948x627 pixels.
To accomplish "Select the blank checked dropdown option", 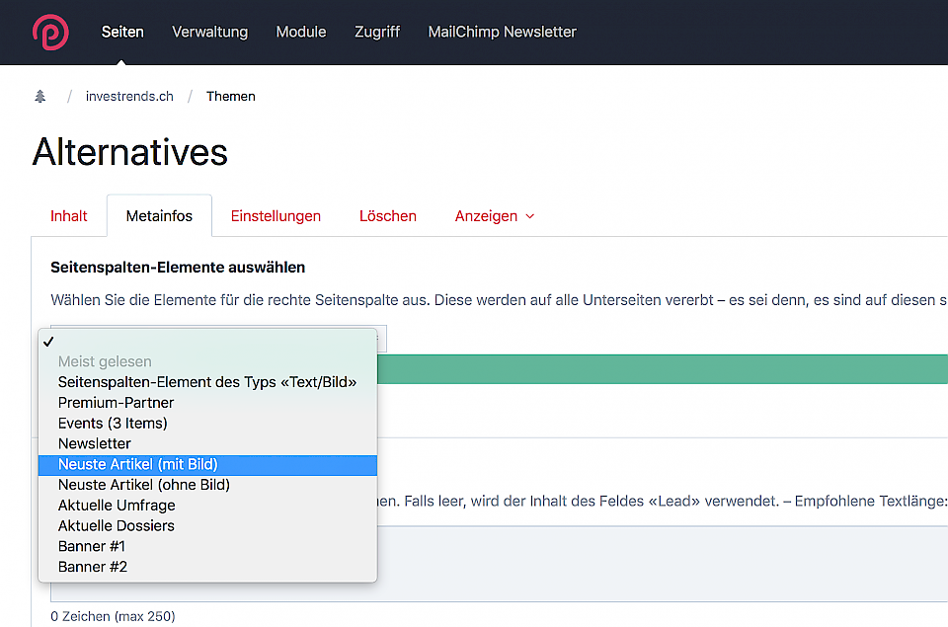I will click(x=207, y=342).
